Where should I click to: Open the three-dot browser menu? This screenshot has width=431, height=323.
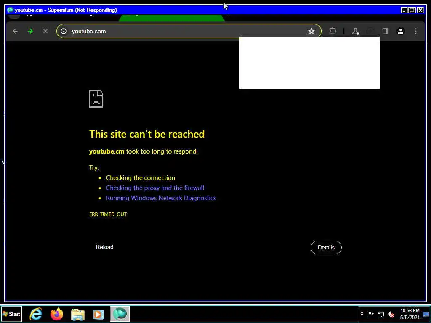coord(415,31)
